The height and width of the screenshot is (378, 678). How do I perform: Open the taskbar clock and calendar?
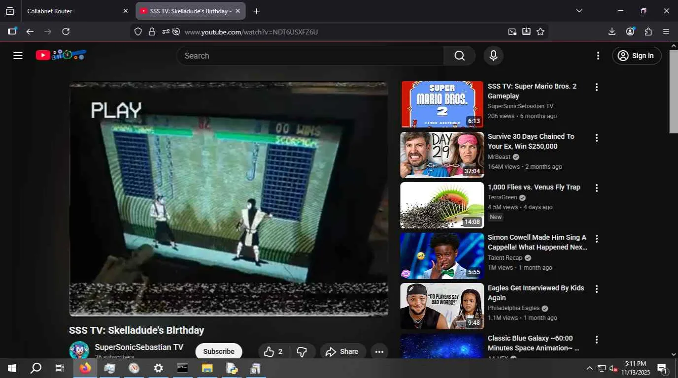[636, 368]
